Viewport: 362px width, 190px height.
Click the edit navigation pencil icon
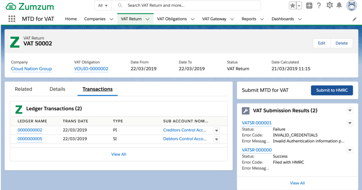click(354, 19)
